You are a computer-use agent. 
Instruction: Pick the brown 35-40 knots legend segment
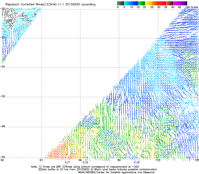[169, 3]
